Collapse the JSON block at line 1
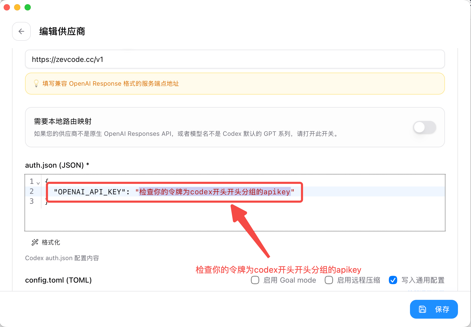Image resolution: width=471 pixels, height=327 pixels. [38, 183]
